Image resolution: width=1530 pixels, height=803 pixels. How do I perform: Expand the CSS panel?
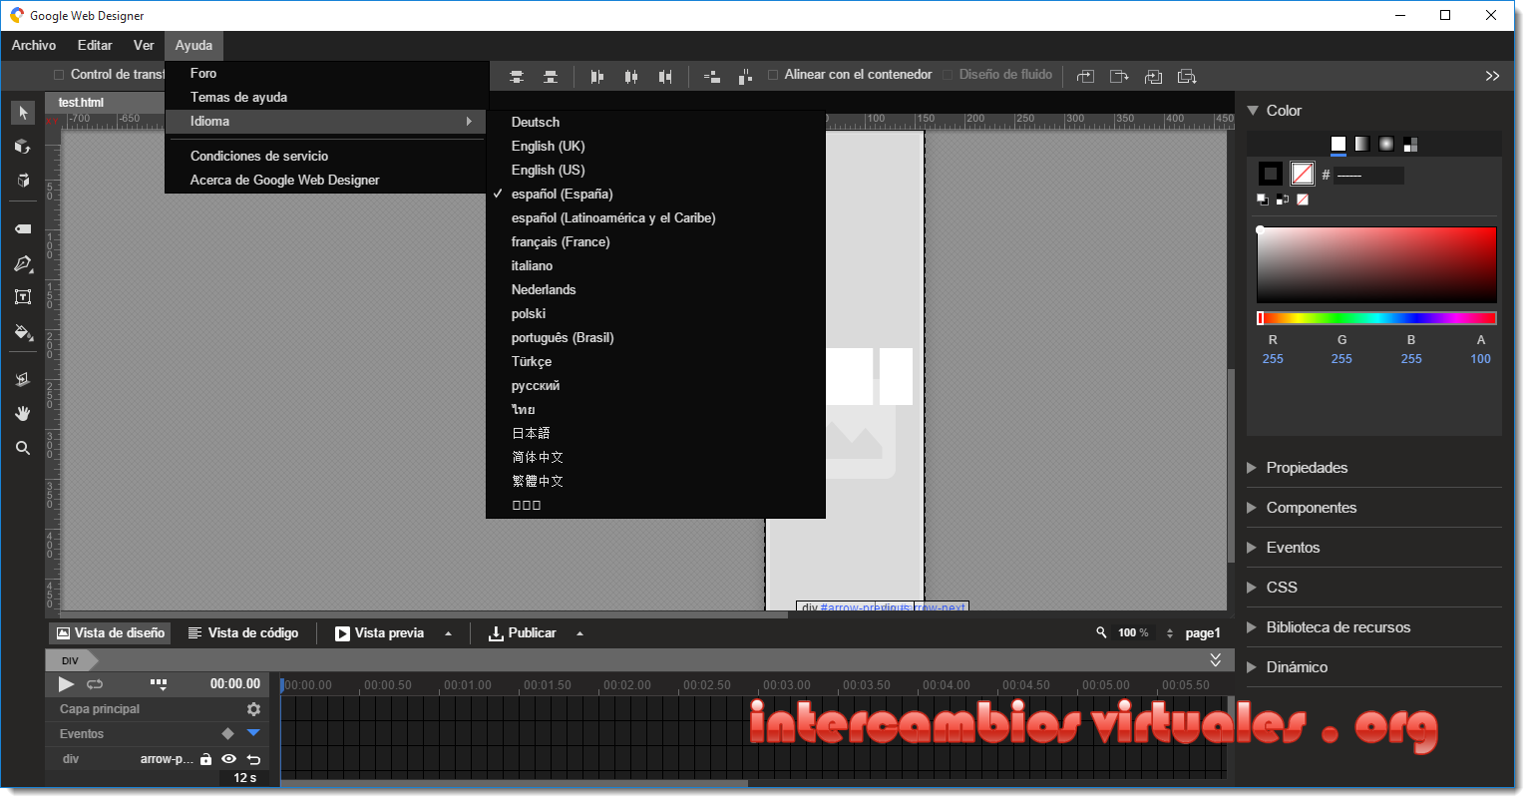click(1252, 588)
